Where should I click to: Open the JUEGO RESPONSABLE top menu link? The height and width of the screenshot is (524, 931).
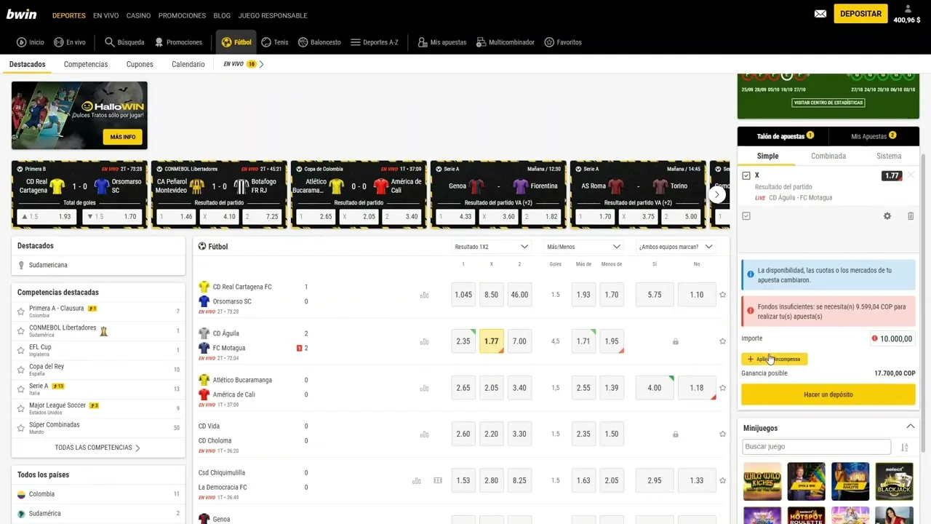click(273, 15)
